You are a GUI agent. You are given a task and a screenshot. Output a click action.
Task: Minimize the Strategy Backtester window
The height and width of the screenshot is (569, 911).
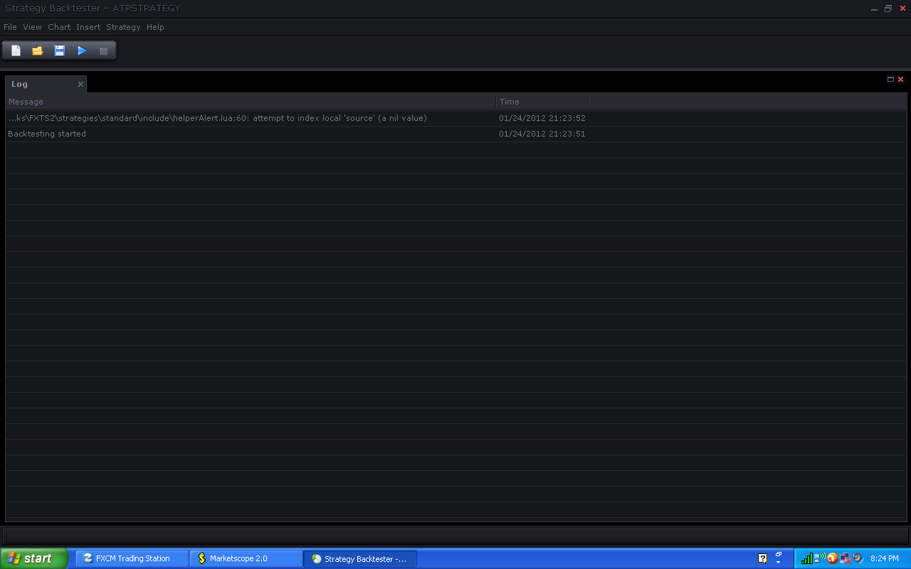click(874, 9)
